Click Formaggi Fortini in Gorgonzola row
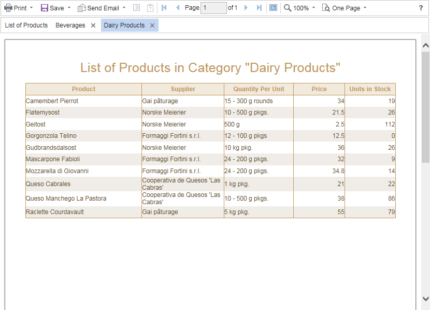Image resolution: width=430 pixels, height=310 pixels. (183, 136)
